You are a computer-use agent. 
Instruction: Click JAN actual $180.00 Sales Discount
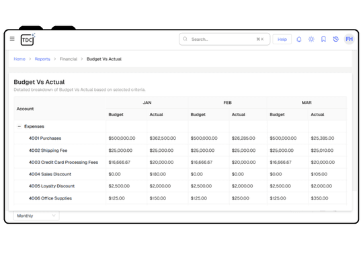pos(158,174)
